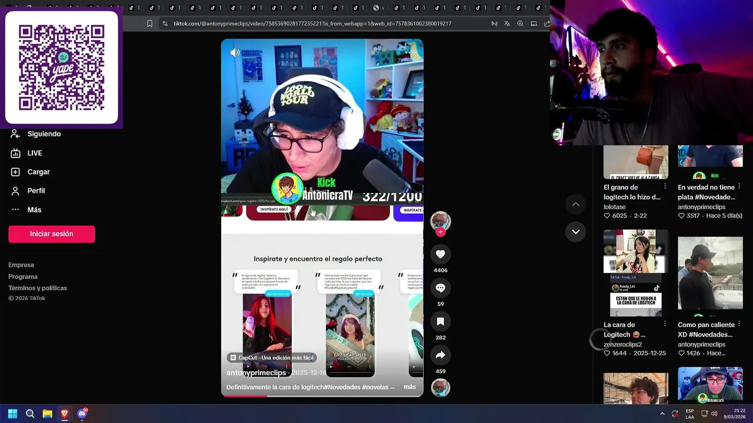Image resolution: width=753 pixels, height=423 pixels.
Task: Open En verdad no tiene plata title
Action: (706, 192)
